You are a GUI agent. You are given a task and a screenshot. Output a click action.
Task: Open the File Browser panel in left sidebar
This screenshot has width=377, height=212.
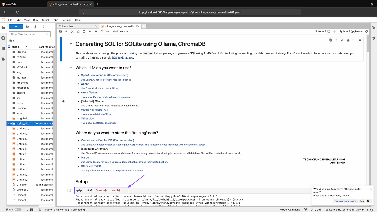3,28
